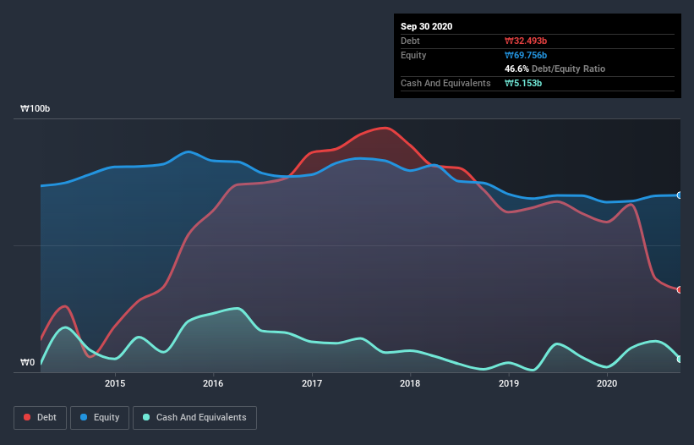694x445 pixels.
Task: Click the Cash And Equivalents tooltip label
Action: pyautogui.click(x=445, y=83)
